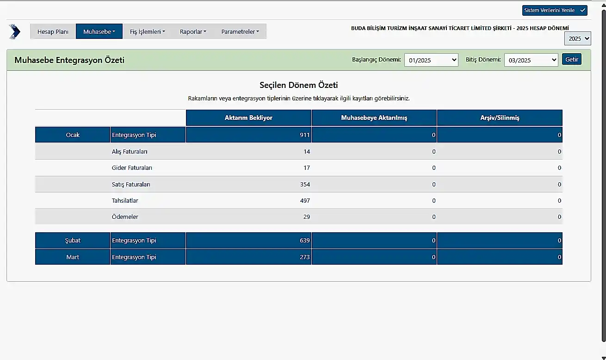View the Gider Faturaları records
This screenshot has width=606, height=360.
coord(132,168)
